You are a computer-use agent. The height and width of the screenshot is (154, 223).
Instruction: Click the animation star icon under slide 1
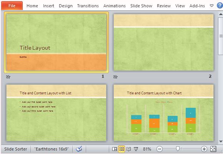click(8, 77)
